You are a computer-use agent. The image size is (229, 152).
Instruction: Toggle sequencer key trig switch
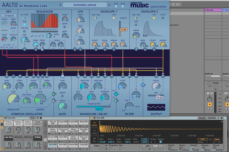coord(24,31)
